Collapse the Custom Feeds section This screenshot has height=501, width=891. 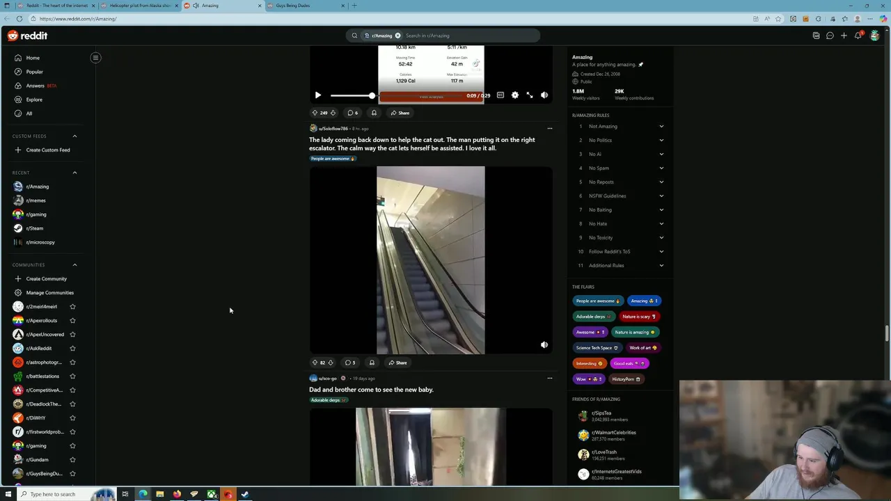tap(74, 136)
